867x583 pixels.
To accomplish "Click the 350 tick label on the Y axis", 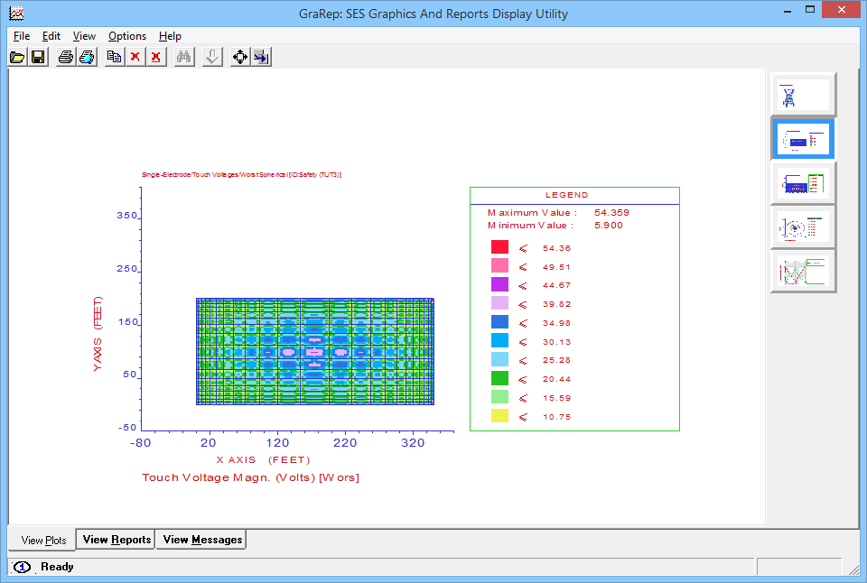I will coord(127,216).
